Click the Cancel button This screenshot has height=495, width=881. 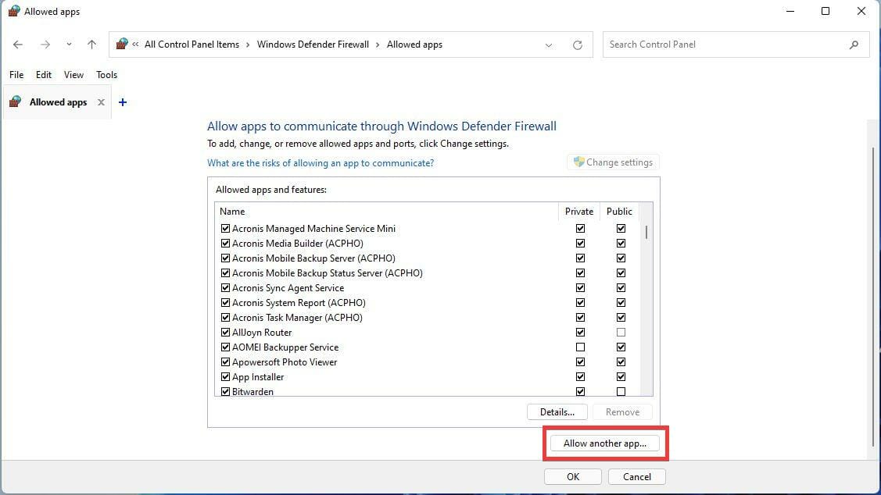point(636,476)
